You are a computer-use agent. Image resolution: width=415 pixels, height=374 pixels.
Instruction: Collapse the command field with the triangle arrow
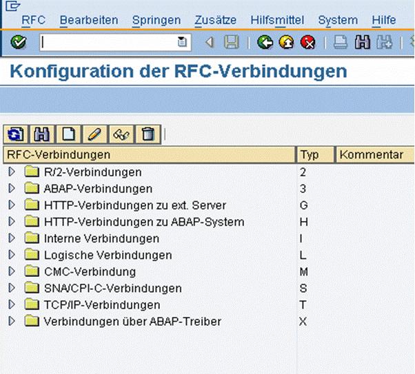click(210, 42)
